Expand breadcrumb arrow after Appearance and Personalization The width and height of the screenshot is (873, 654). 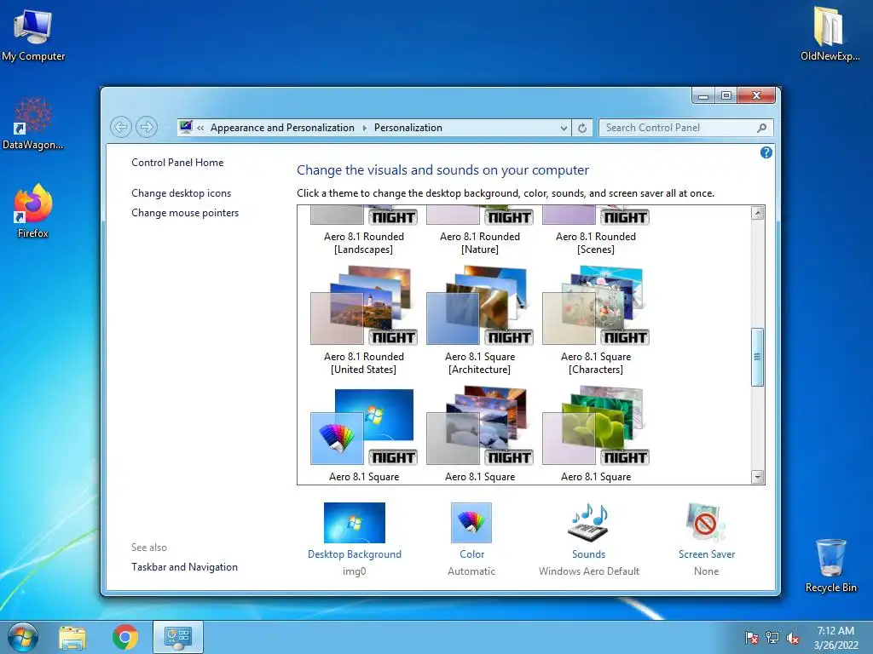365,128
